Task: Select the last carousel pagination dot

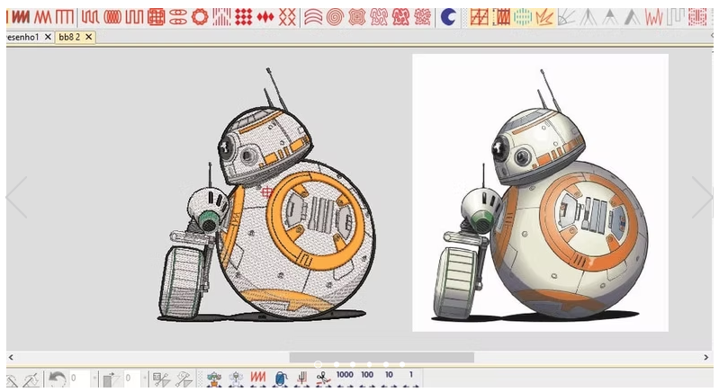Action: point(402,364)
